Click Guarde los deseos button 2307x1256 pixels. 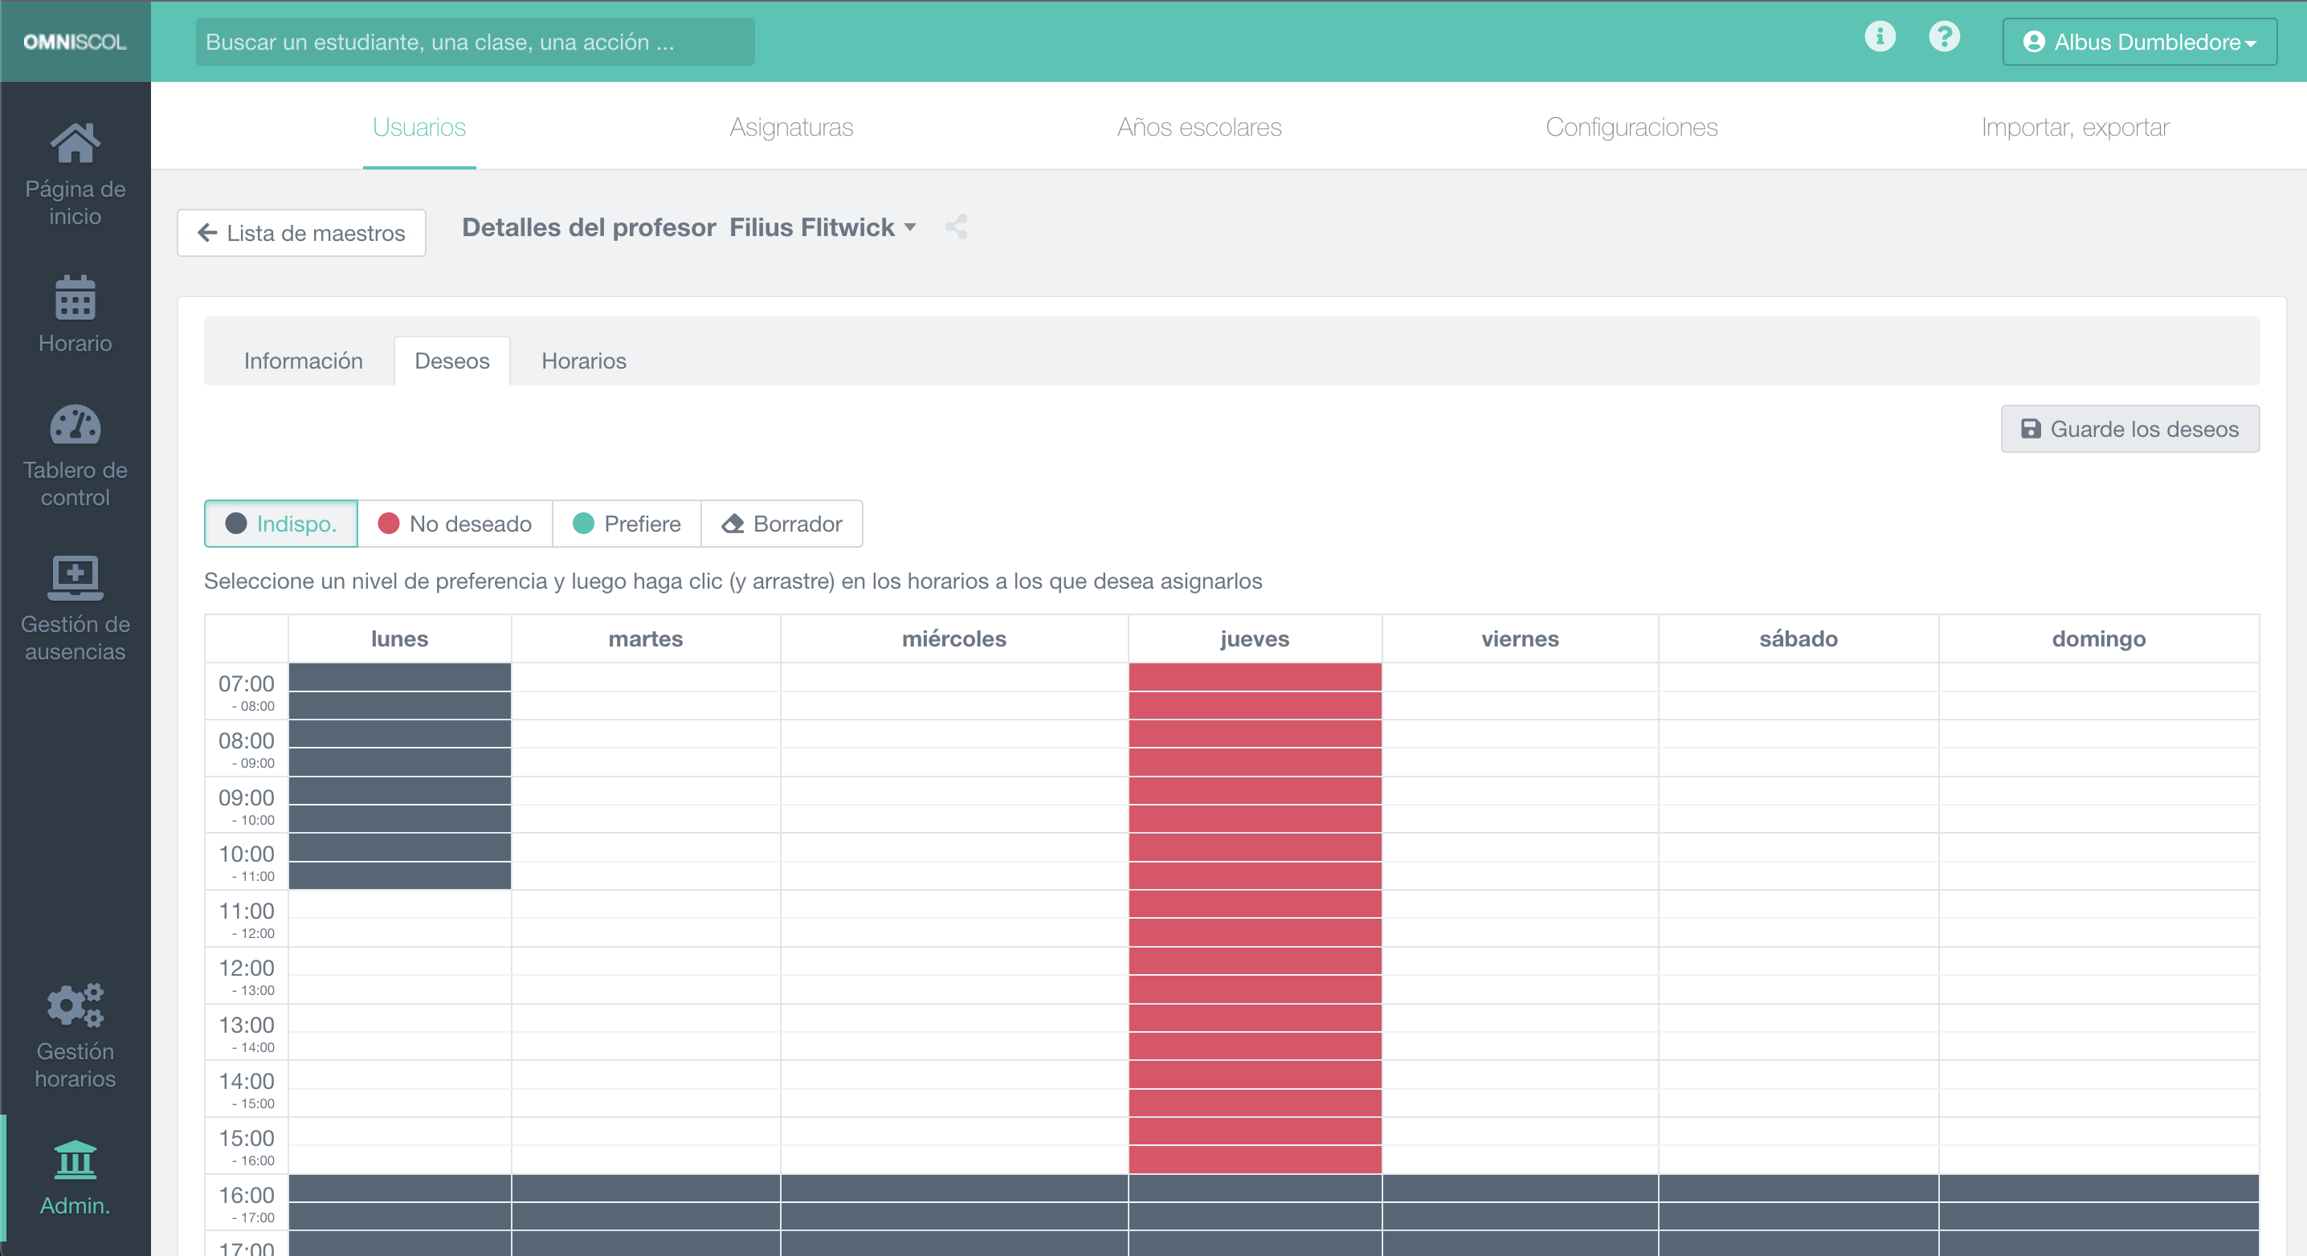pyautogui.click(x=2129, y=429)
